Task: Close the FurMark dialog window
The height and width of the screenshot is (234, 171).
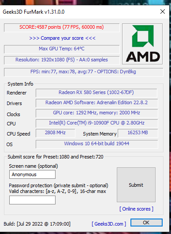Action: click(163, 11)
